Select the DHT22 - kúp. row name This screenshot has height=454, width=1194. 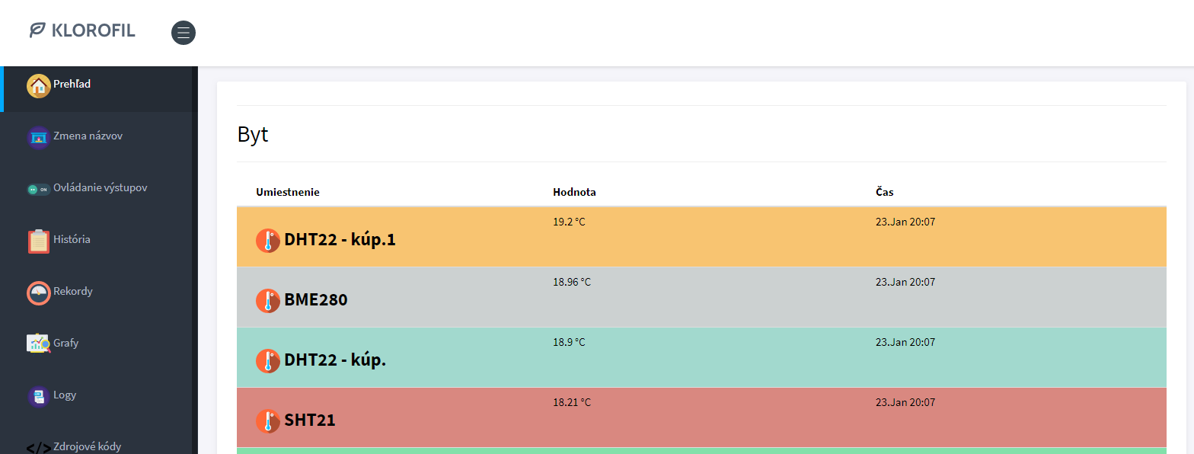tap(335, 360)
